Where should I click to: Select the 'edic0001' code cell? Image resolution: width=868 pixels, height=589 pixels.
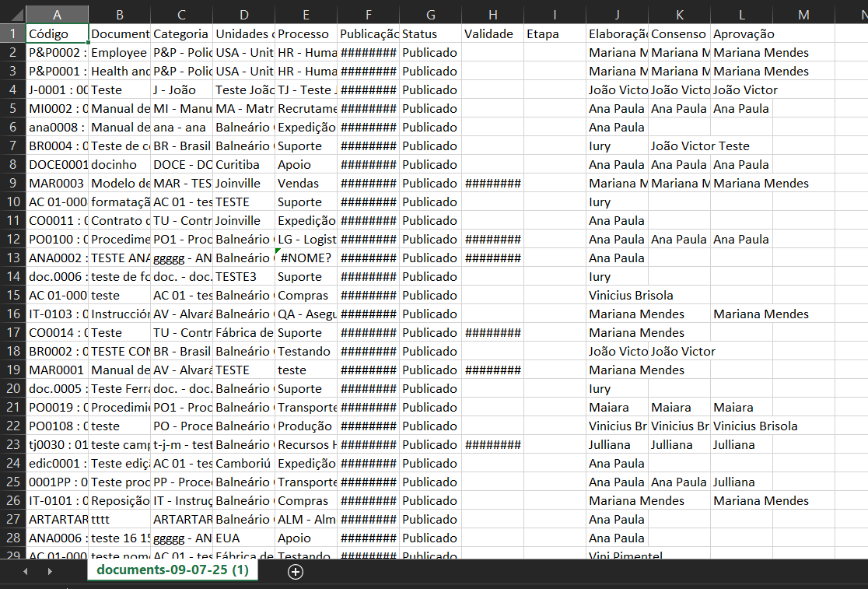57,464
